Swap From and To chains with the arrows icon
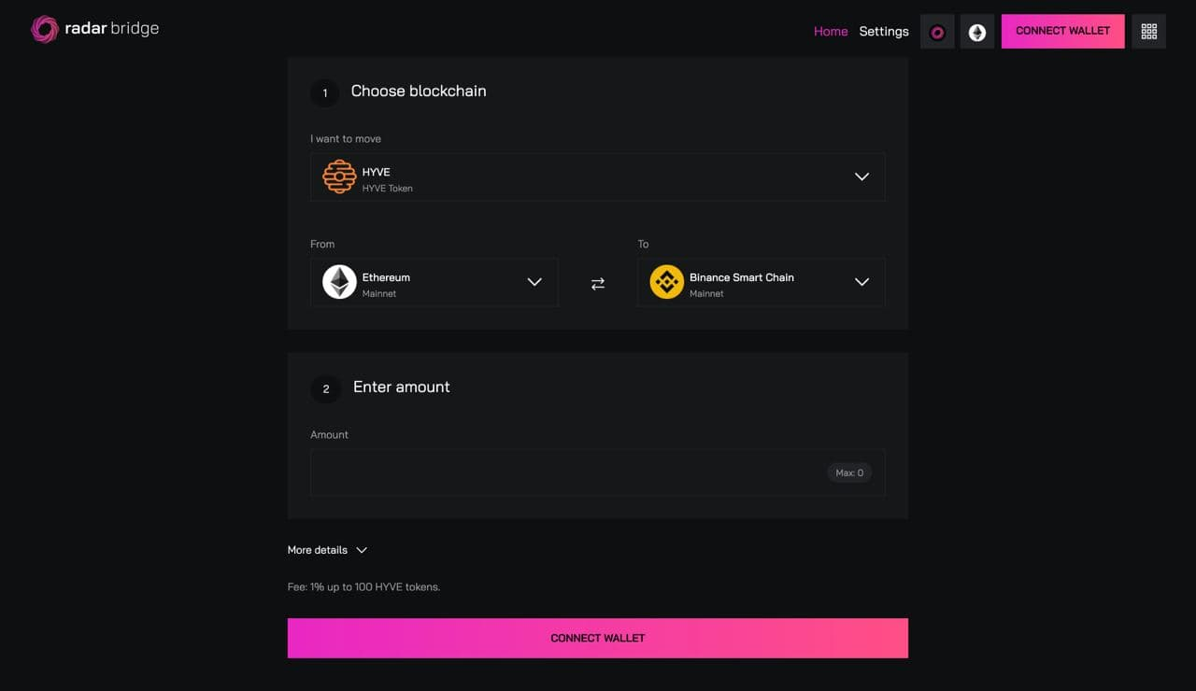 [598, 283]
